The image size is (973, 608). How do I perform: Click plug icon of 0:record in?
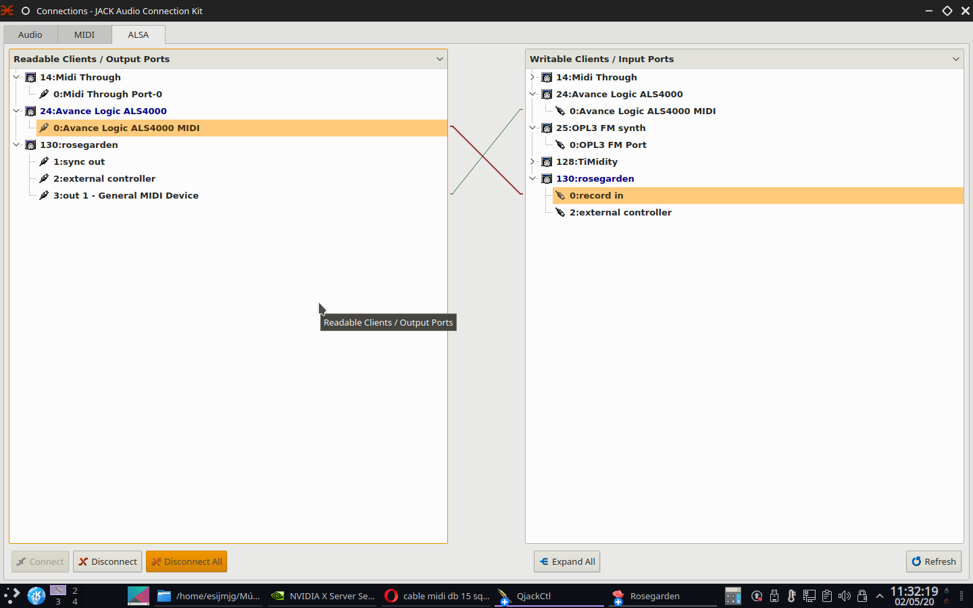(560, 195)
